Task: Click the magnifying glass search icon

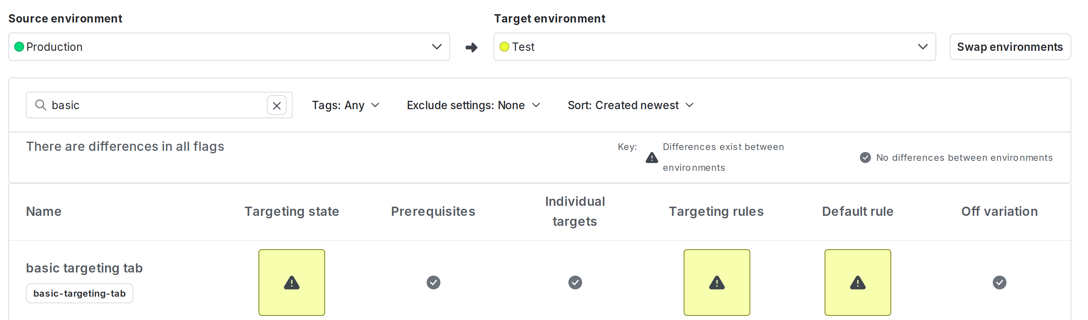Action: coord(40,105)
